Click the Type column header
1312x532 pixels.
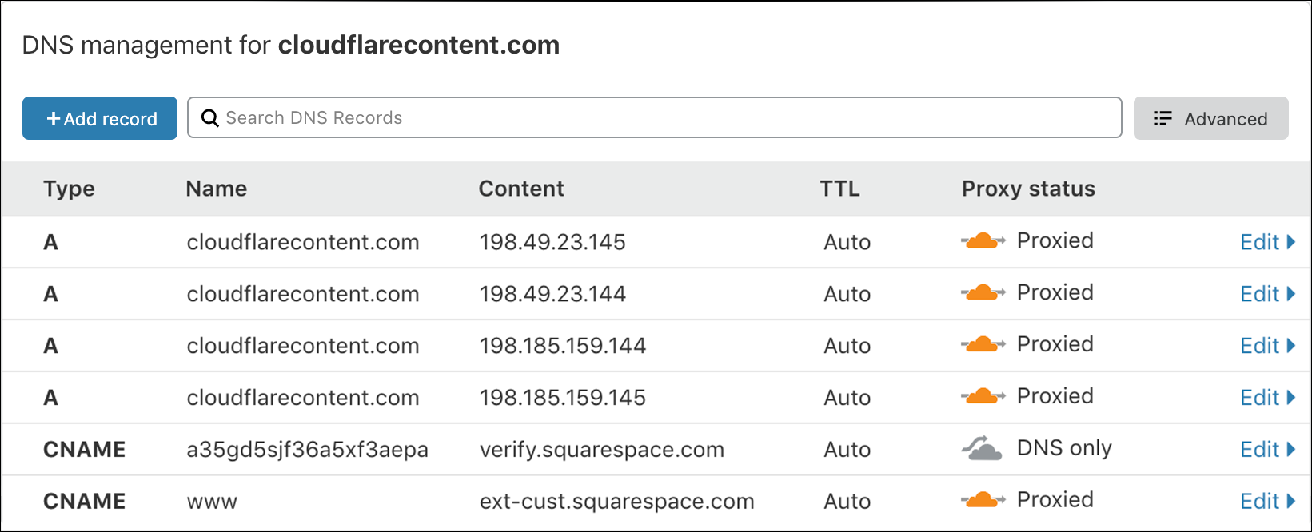[x=69, y=189]
